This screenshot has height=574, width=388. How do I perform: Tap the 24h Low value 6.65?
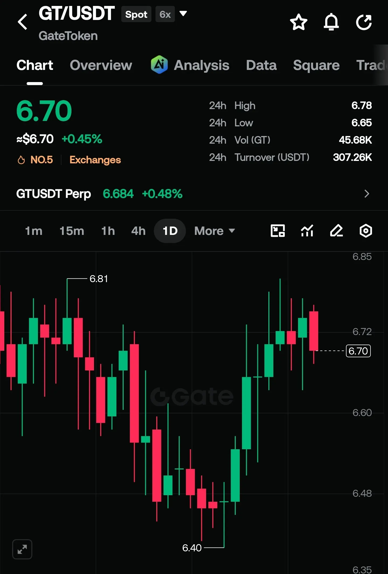point(362,123)
